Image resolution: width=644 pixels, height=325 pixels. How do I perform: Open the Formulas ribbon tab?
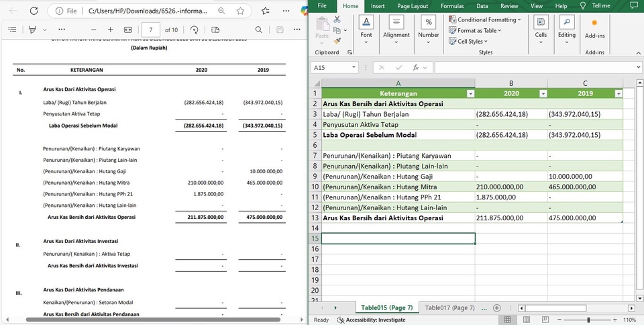(451, 5)
